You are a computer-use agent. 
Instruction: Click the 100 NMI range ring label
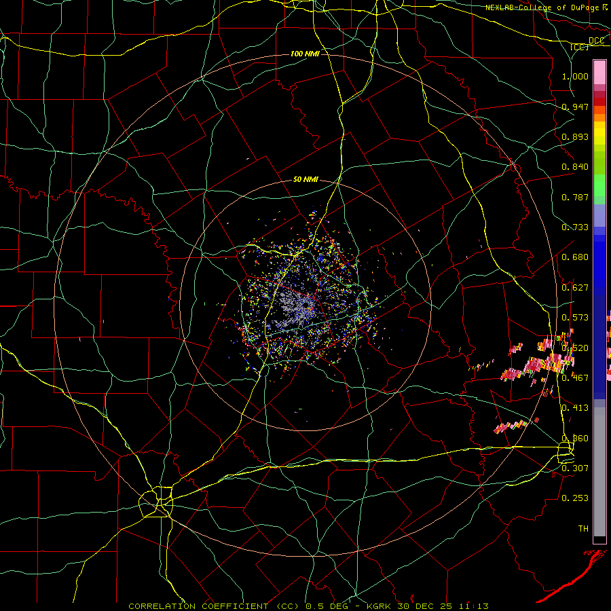click(x=305, y=54)
